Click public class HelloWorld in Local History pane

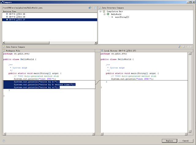pos(117,59)
